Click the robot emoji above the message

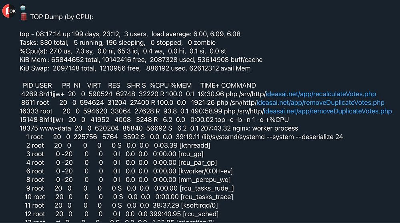coord(23,8)
